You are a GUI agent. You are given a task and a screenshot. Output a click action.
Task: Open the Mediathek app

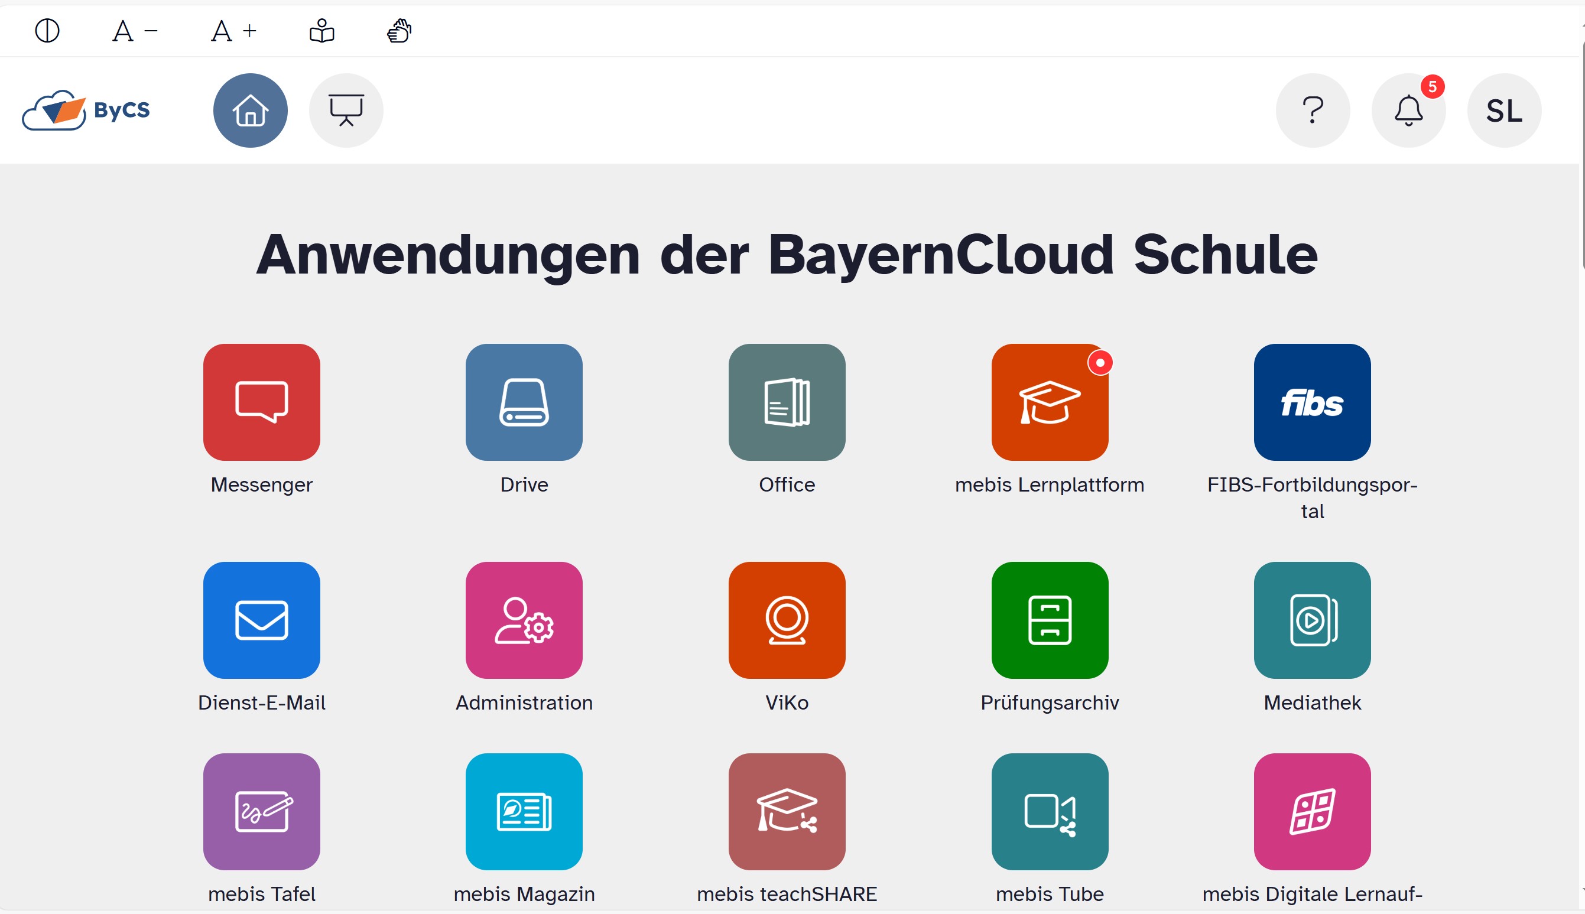click(1312, 620)
